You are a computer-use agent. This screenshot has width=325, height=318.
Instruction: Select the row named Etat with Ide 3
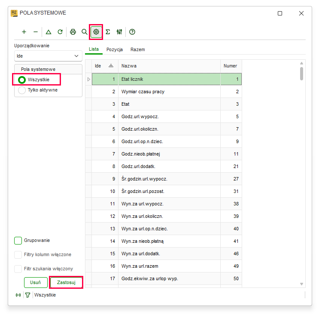pos(167,104)
